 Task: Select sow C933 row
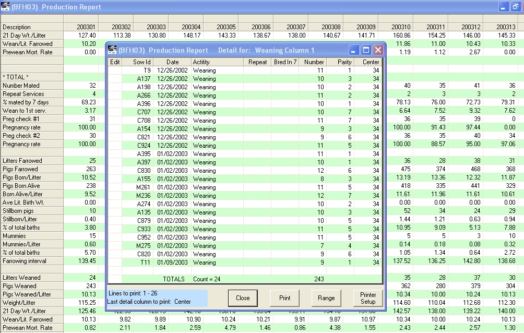(245, 229)
